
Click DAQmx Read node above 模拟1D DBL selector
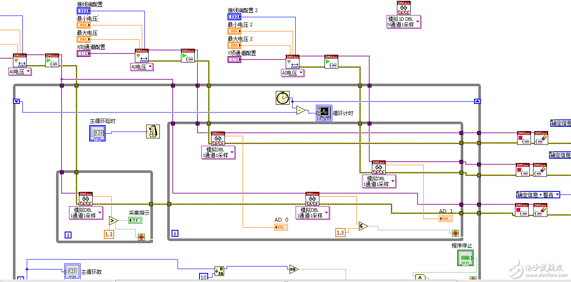click(404, 8)
